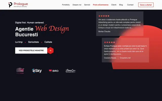Click the 'Seriozitate' text
The image size is (162, 101).
pos(33,42)
